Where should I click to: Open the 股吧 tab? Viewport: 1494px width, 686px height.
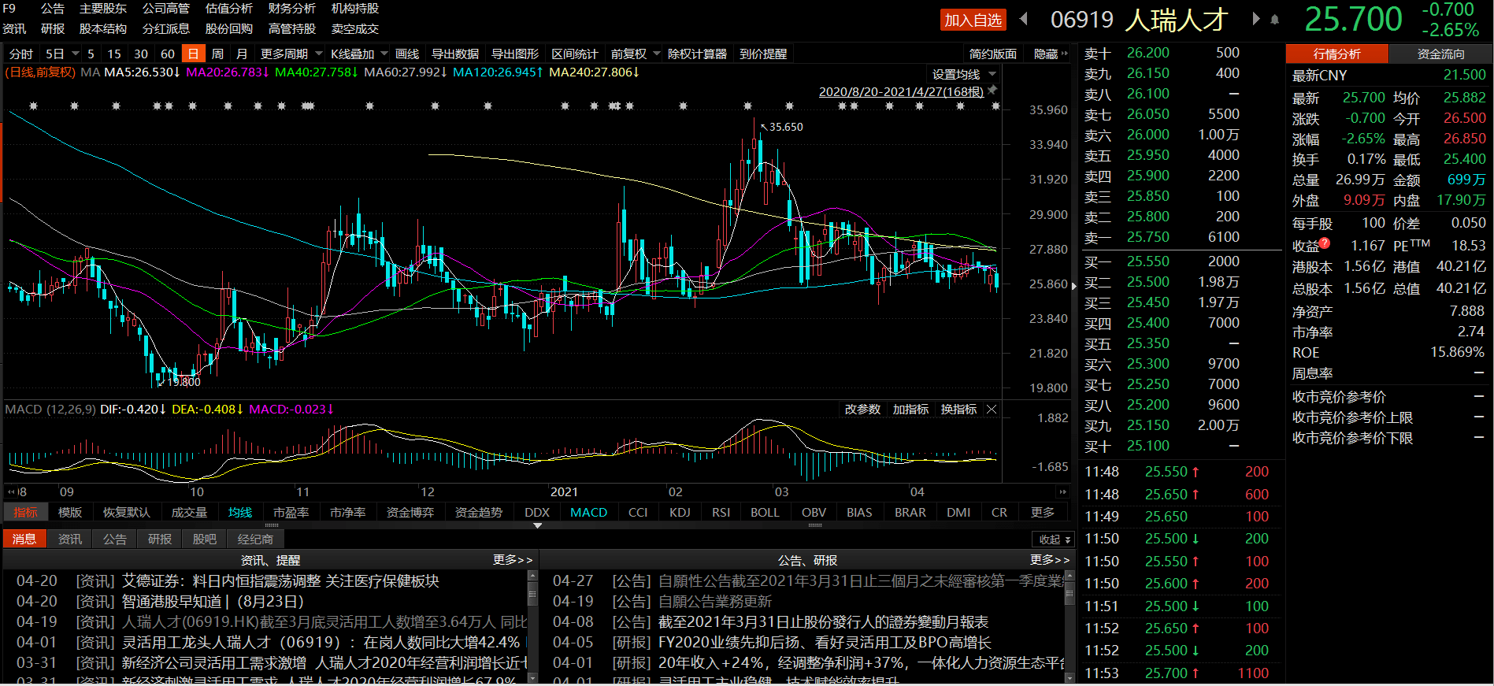[204, 540]
